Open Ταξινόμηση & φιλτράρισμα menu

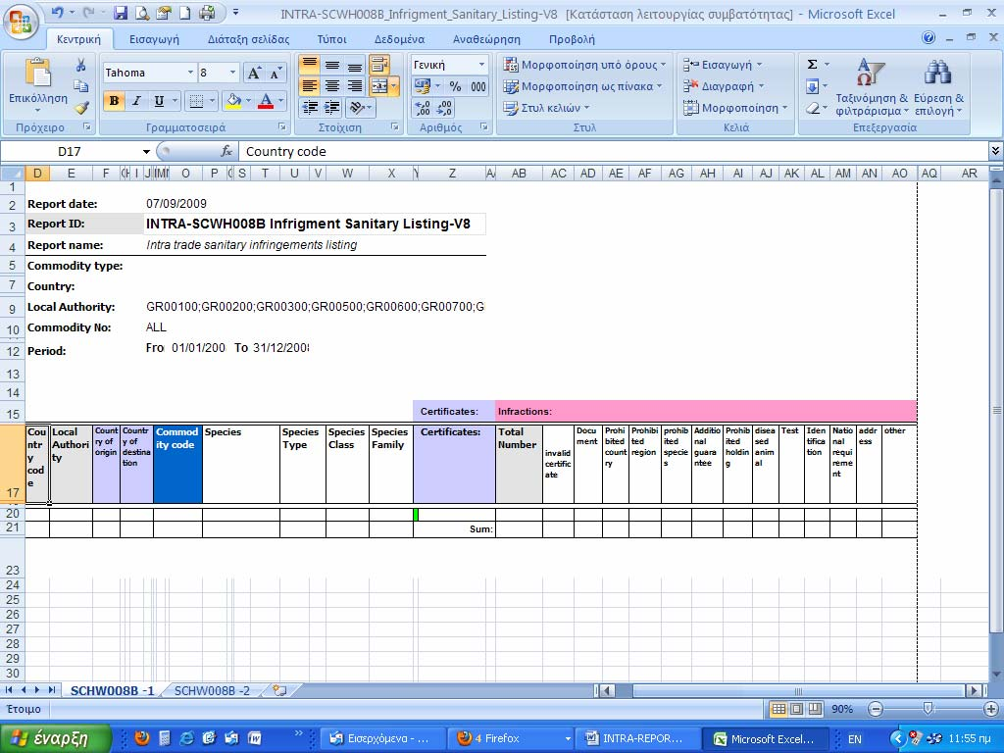872,87
